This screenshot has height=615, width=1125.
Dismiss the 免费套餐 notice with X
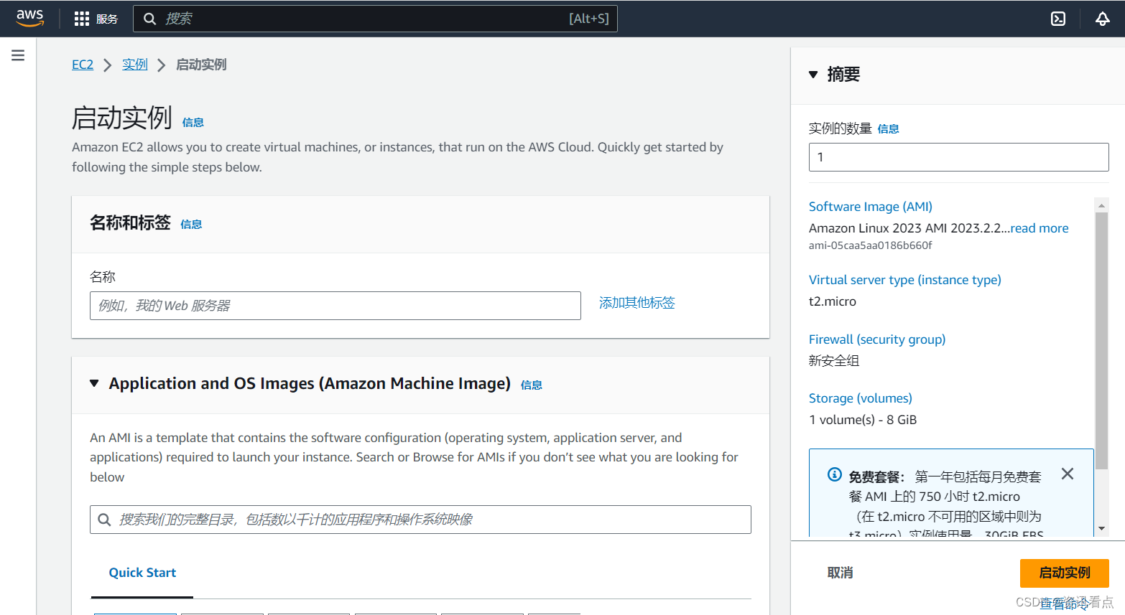(x=1068, y=474)
